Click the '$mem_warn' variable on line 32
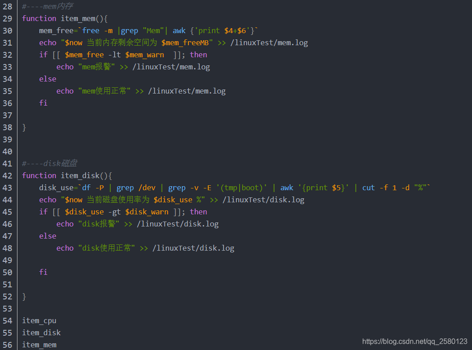472x350 pixels. (145, 55)
